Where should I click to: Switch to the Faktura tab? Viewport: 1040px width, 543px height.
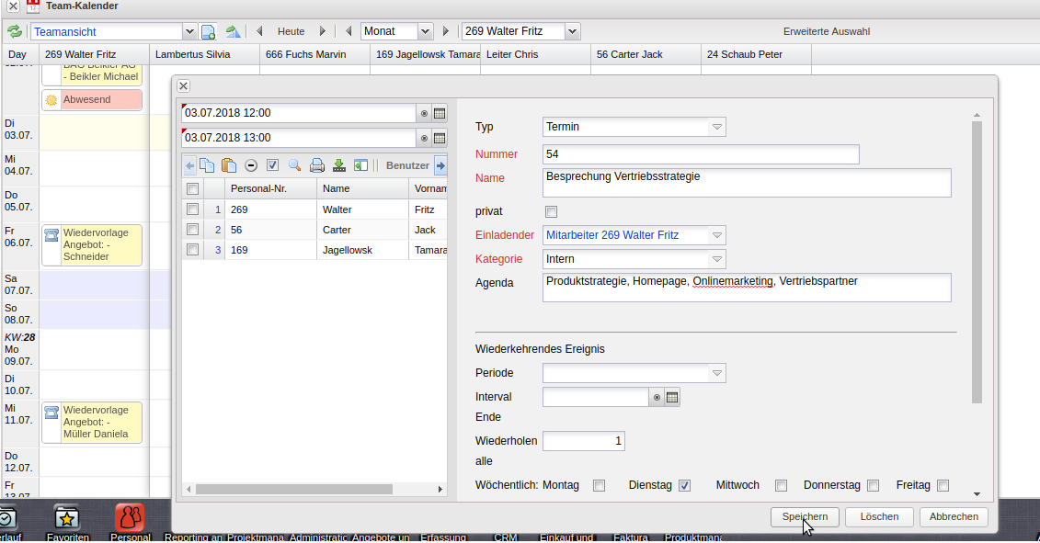click(630, 537)
